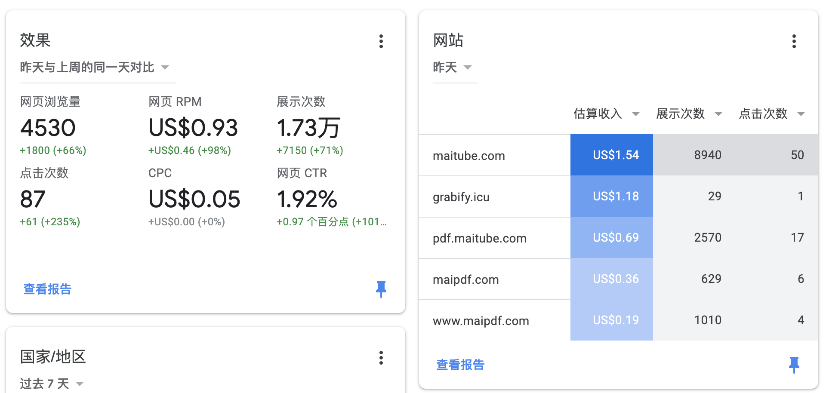Click the US$1.18 revenue cell
This screenshot has width=826, height=393.
612,196
